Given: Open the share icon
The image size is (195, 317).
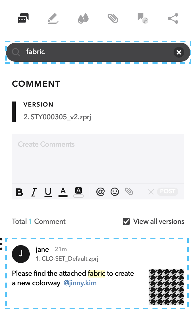Looking at the screenshot, I should (x=173, y=18).
